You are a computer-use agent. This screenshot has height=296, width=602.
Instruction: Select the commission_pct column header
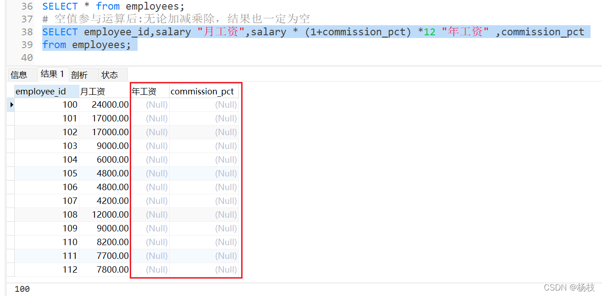pyautogui.click(x=204, y=91)
